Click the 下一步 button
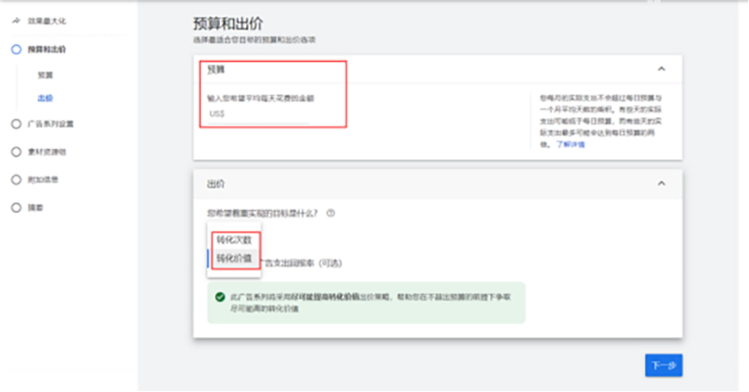The height and width of the screenshot is (392, 749). (x=663, y=365)
